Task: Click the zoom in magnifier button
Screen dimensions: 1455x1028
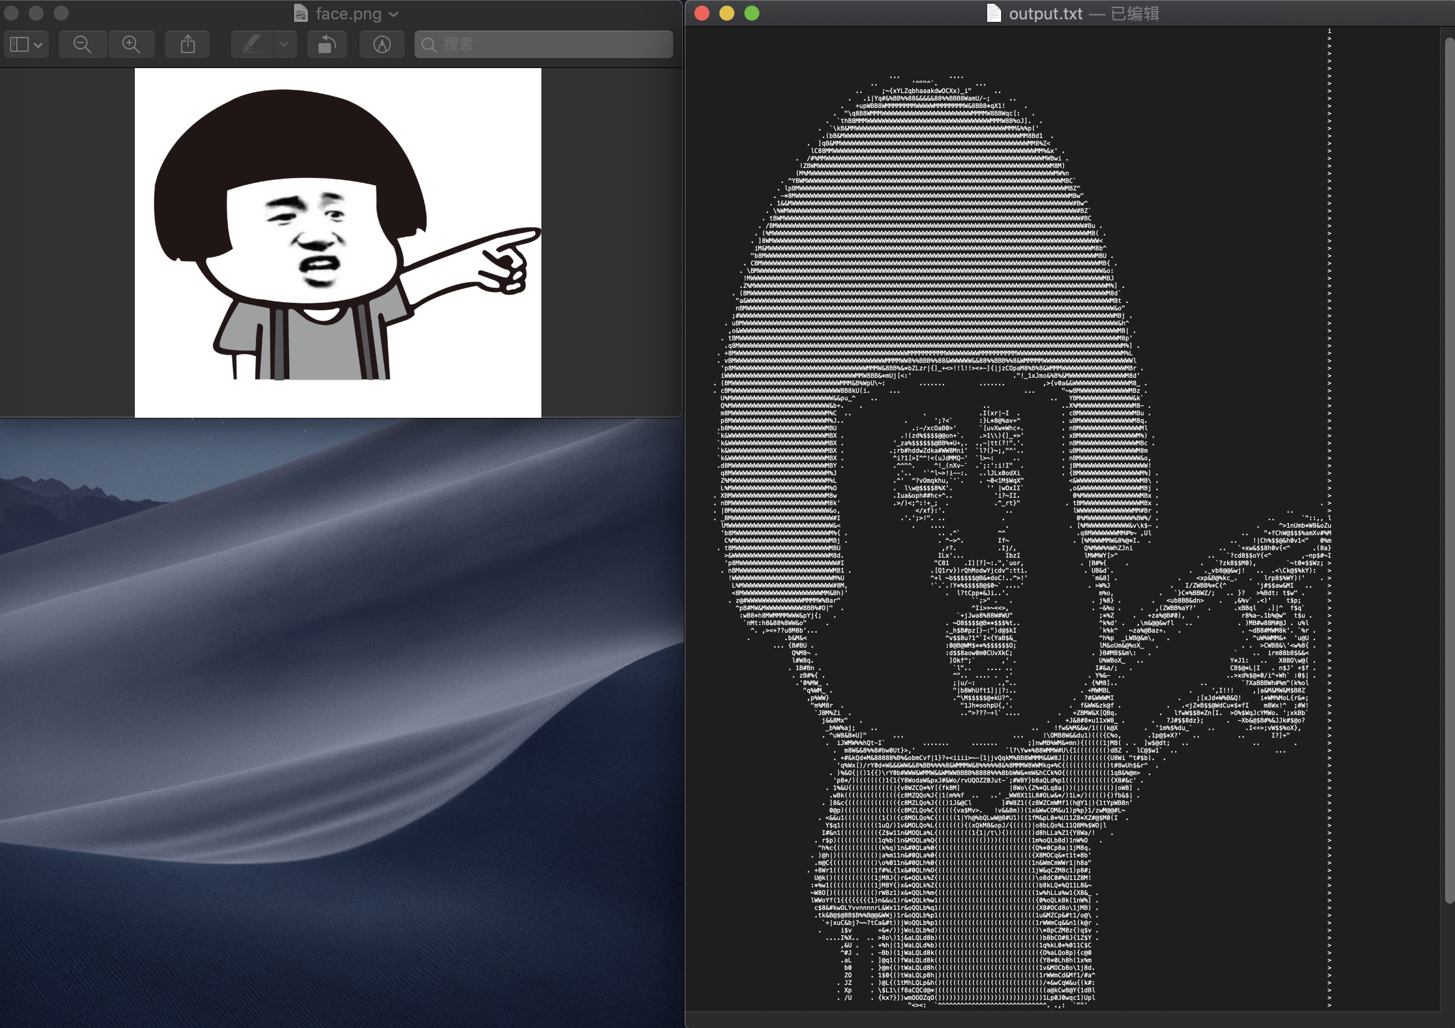Action: (x=131, y=44)
